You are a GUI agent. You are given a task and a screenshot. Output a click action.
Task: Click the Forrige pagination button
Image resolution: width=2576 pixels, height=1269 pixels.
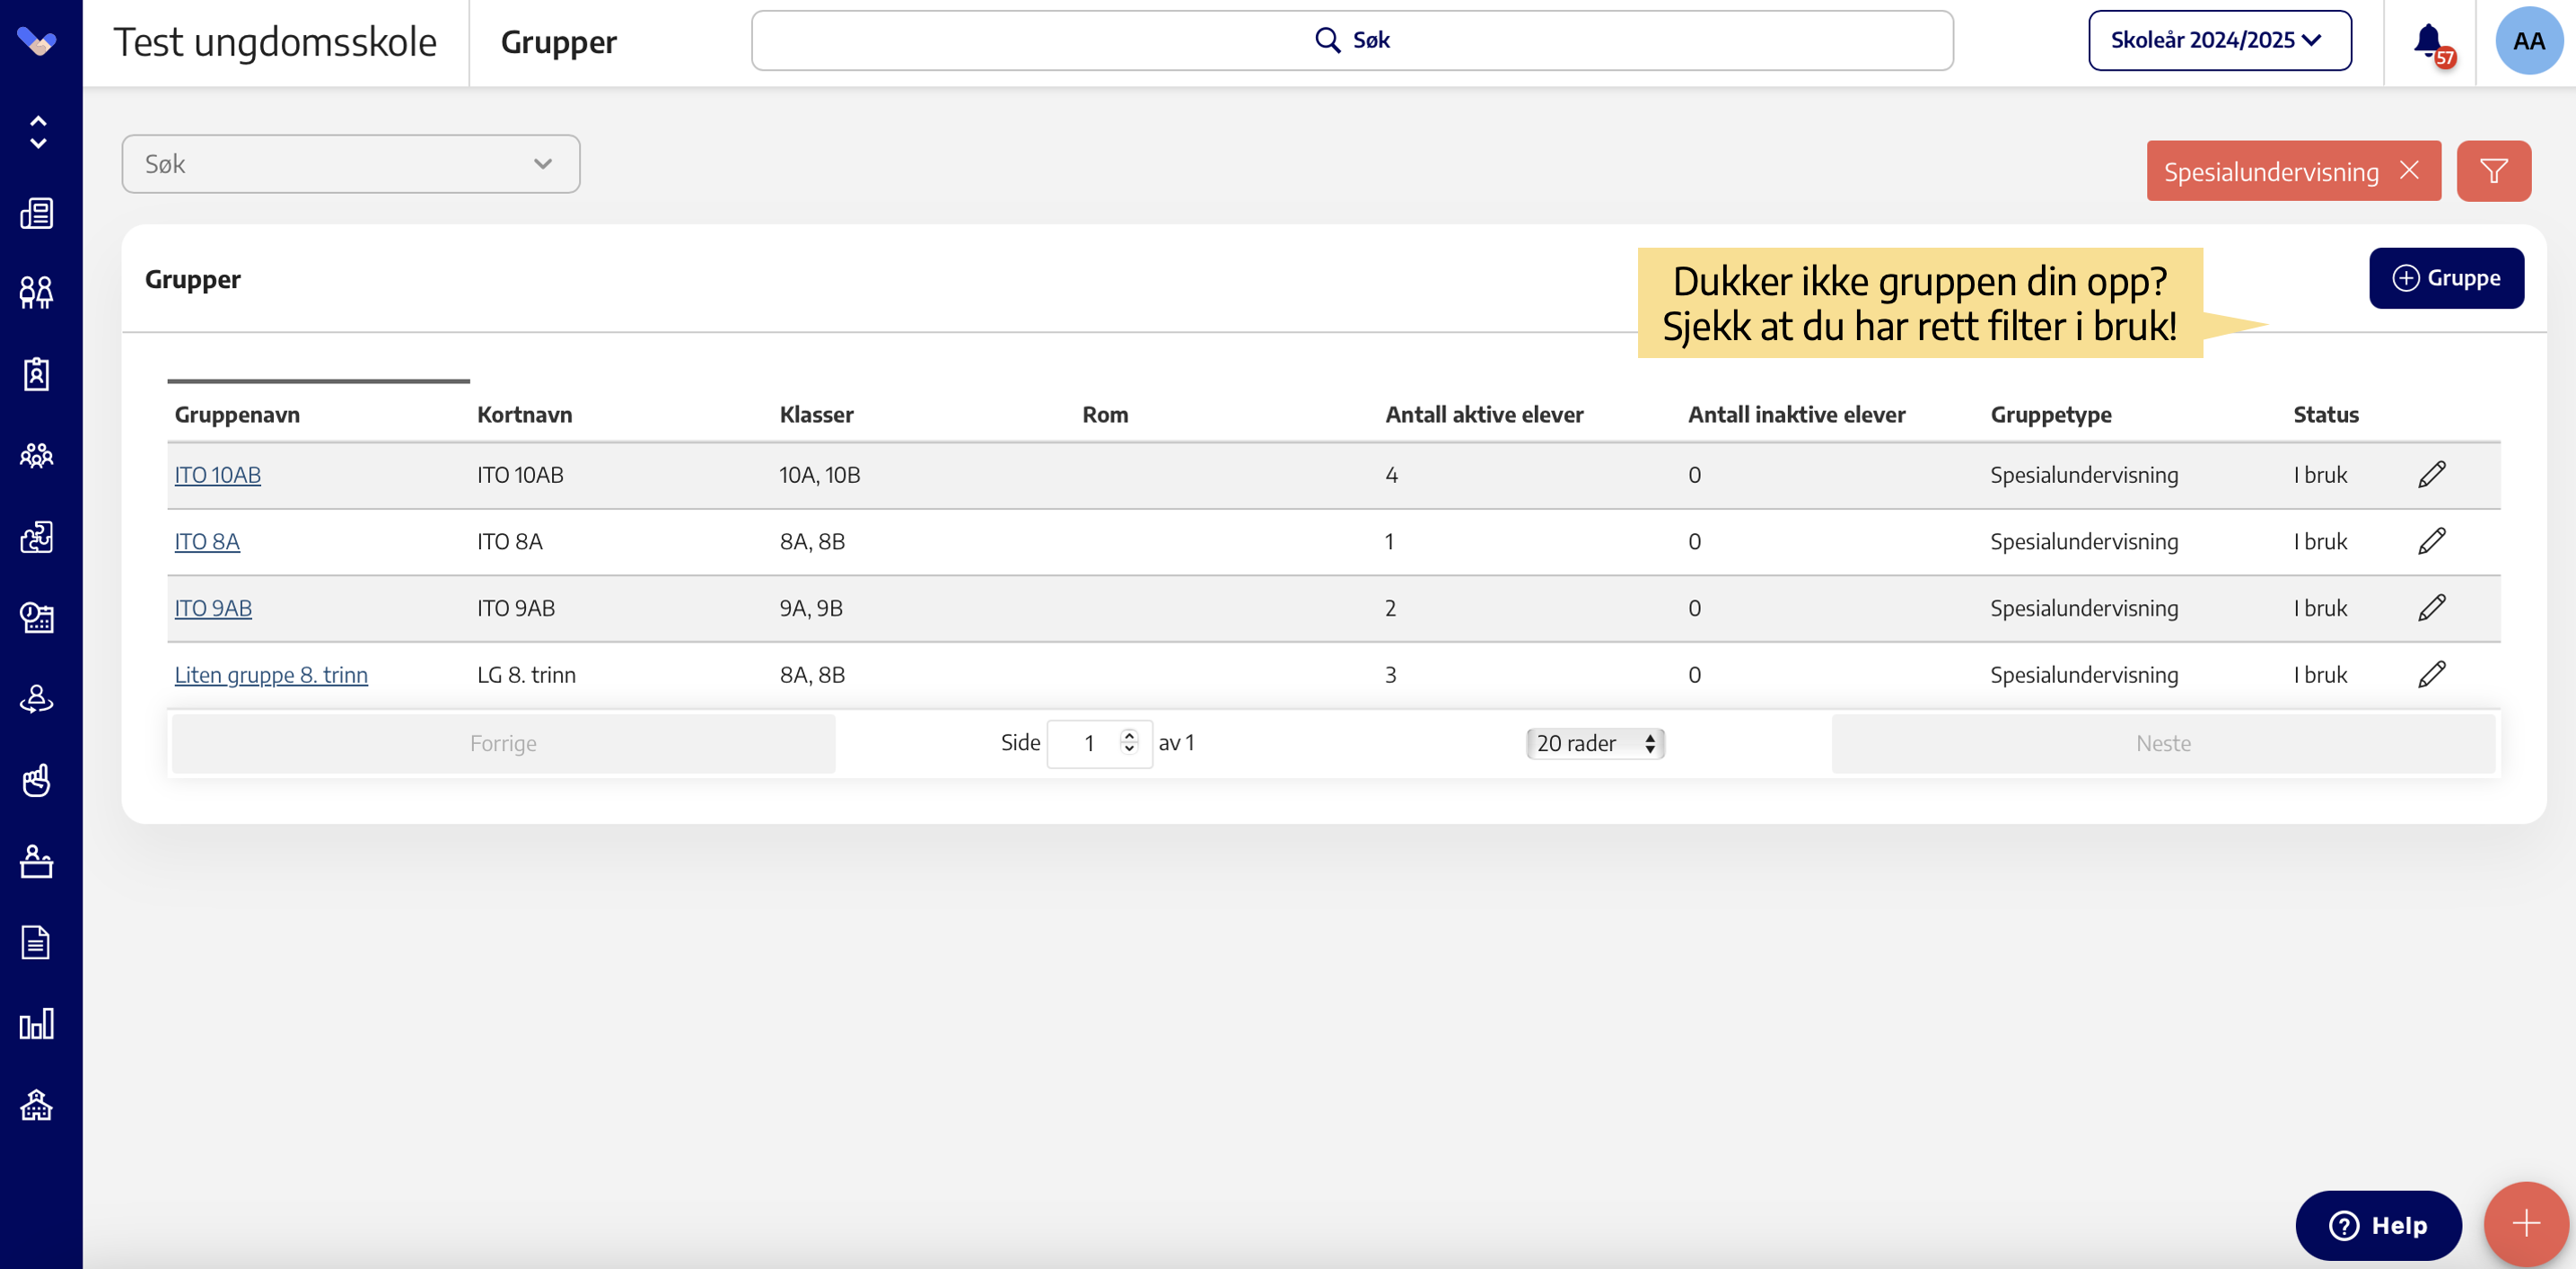[503, 743]
